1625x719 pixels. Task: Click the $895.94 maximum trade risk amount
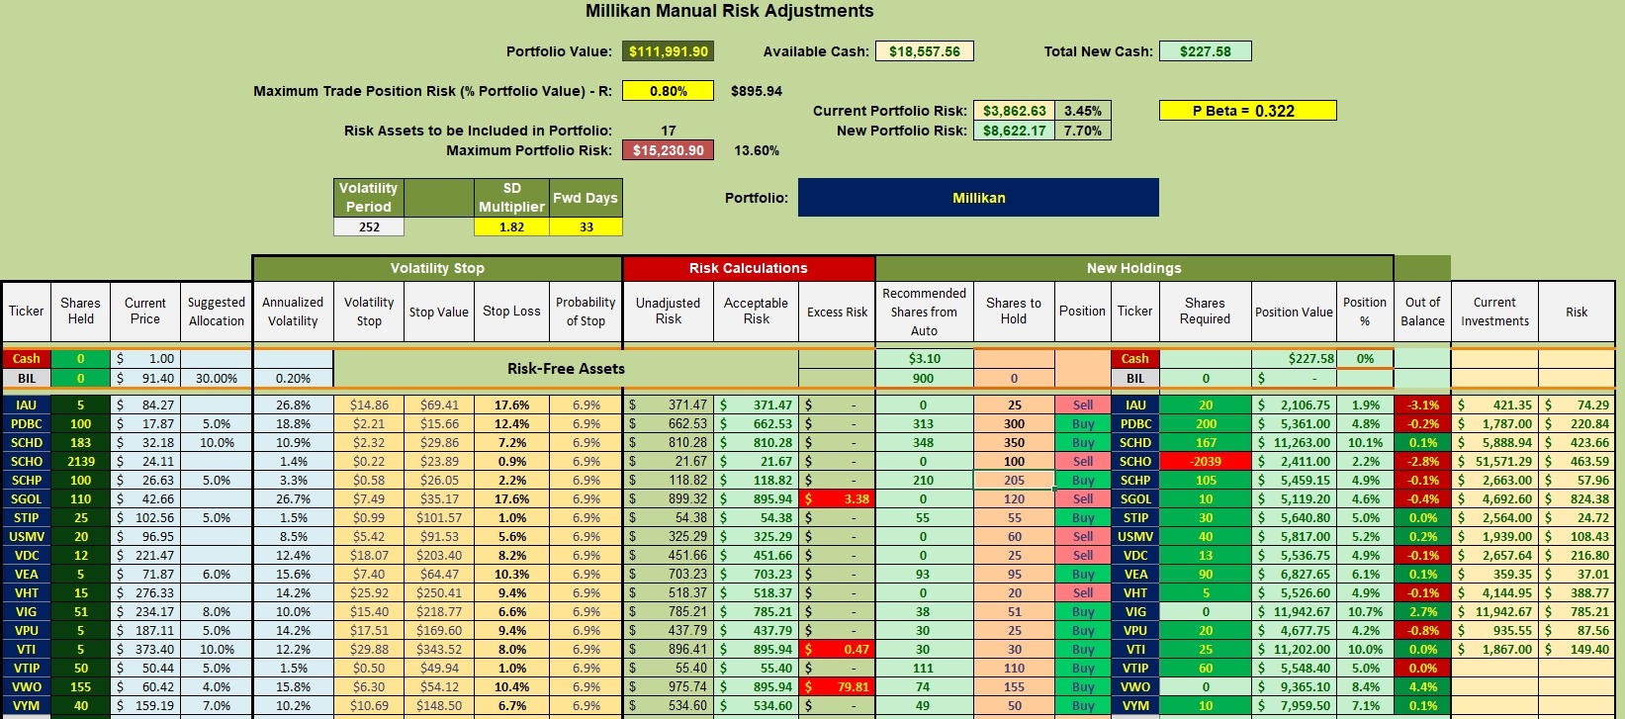click(757, 91)
